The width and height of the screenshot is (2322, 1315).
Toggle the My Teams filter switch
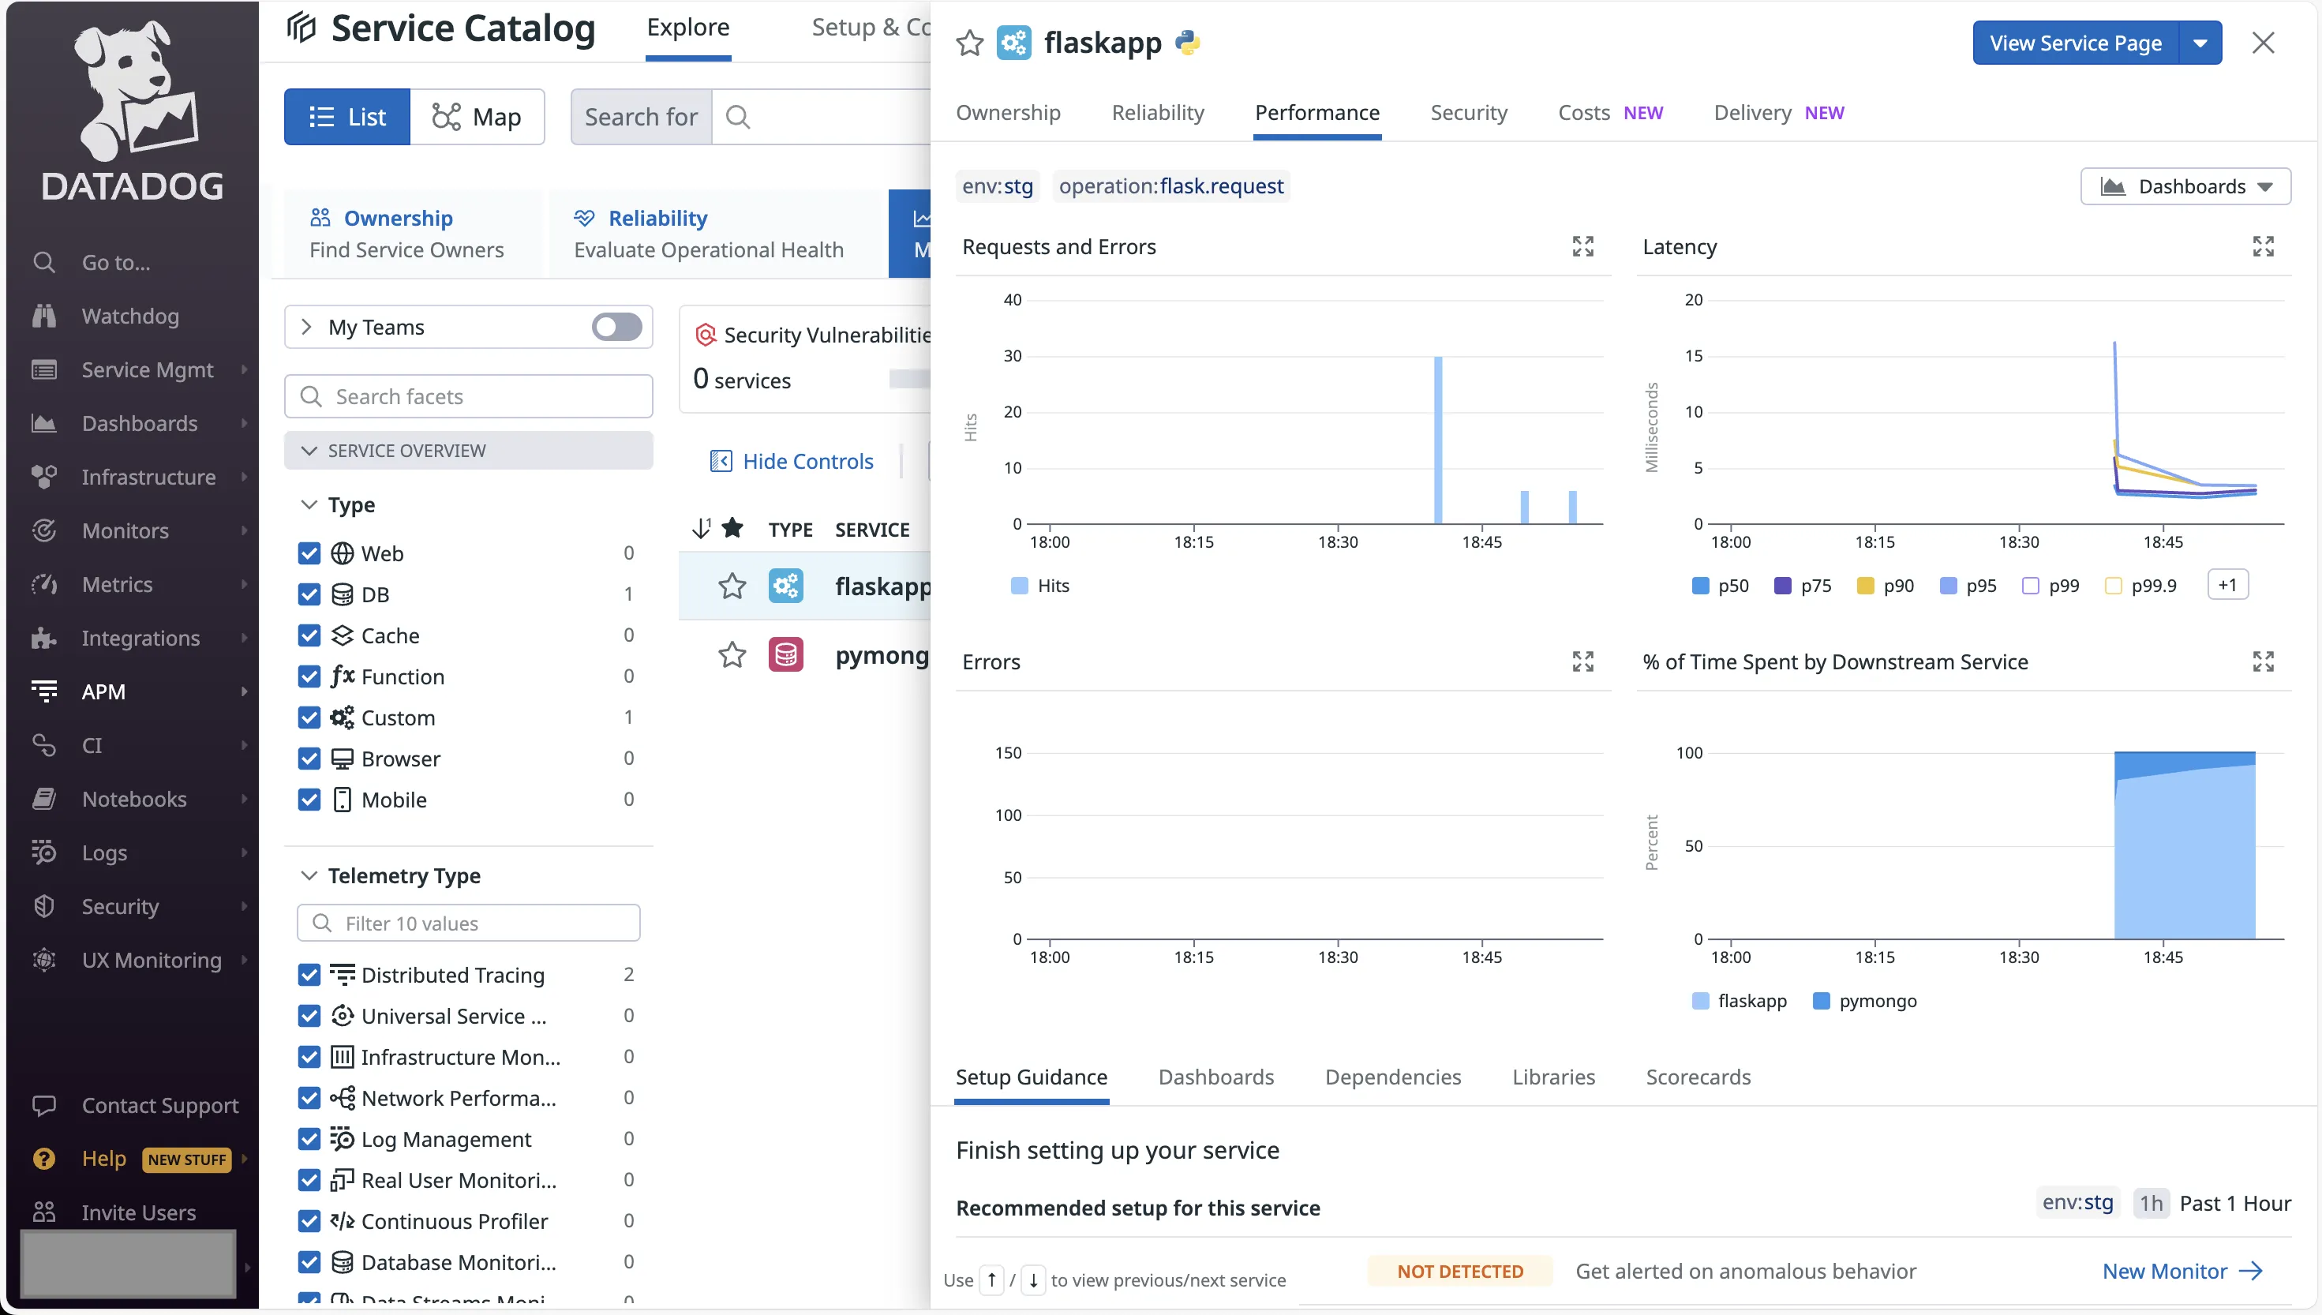pos(616,326)
